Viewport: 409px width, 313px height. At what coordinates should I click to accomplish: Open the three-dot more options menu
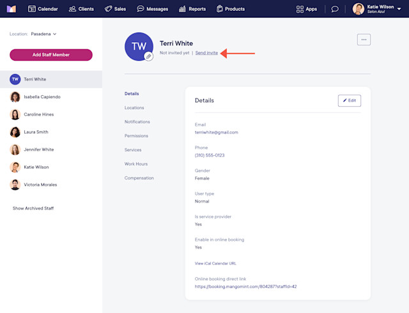364,40
